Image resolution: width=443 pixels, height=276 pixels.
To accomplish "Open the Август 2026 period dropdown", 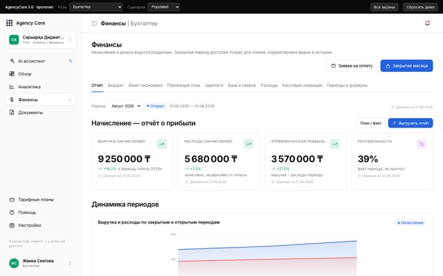I will pyautogui.click(x=125, y=106).
